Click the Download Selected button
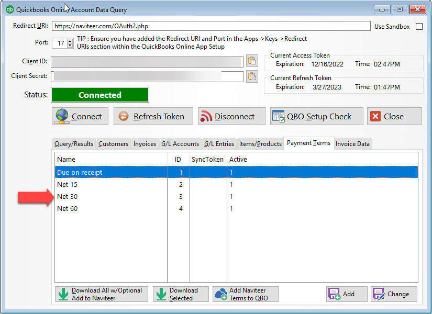Viewport: 432px width, 314px height. [x=181, y=294]
